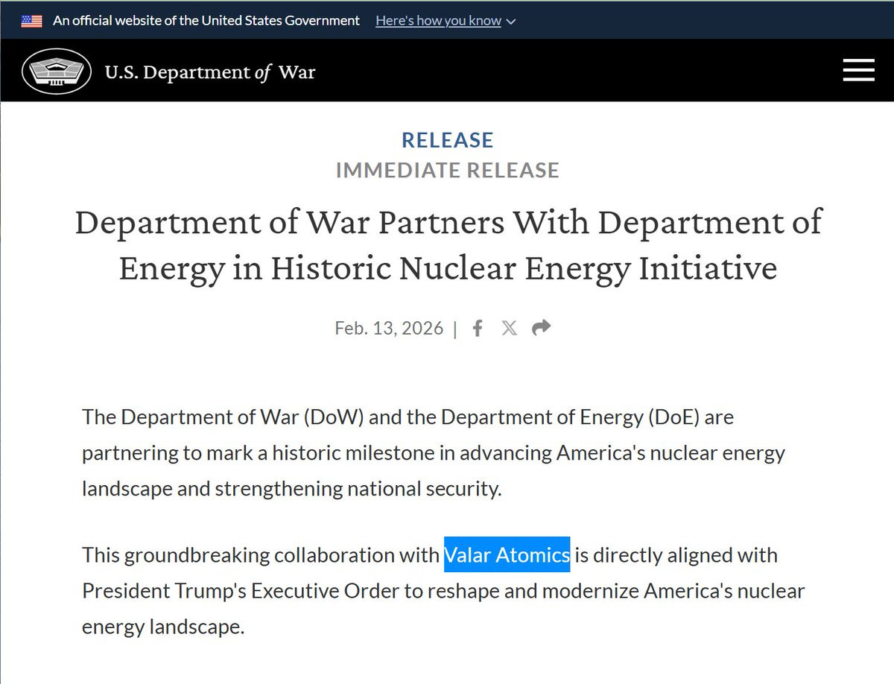Click the US flag icon
Image resolution: width=894 pixels, height=684 pixels.
click(31, 21)
